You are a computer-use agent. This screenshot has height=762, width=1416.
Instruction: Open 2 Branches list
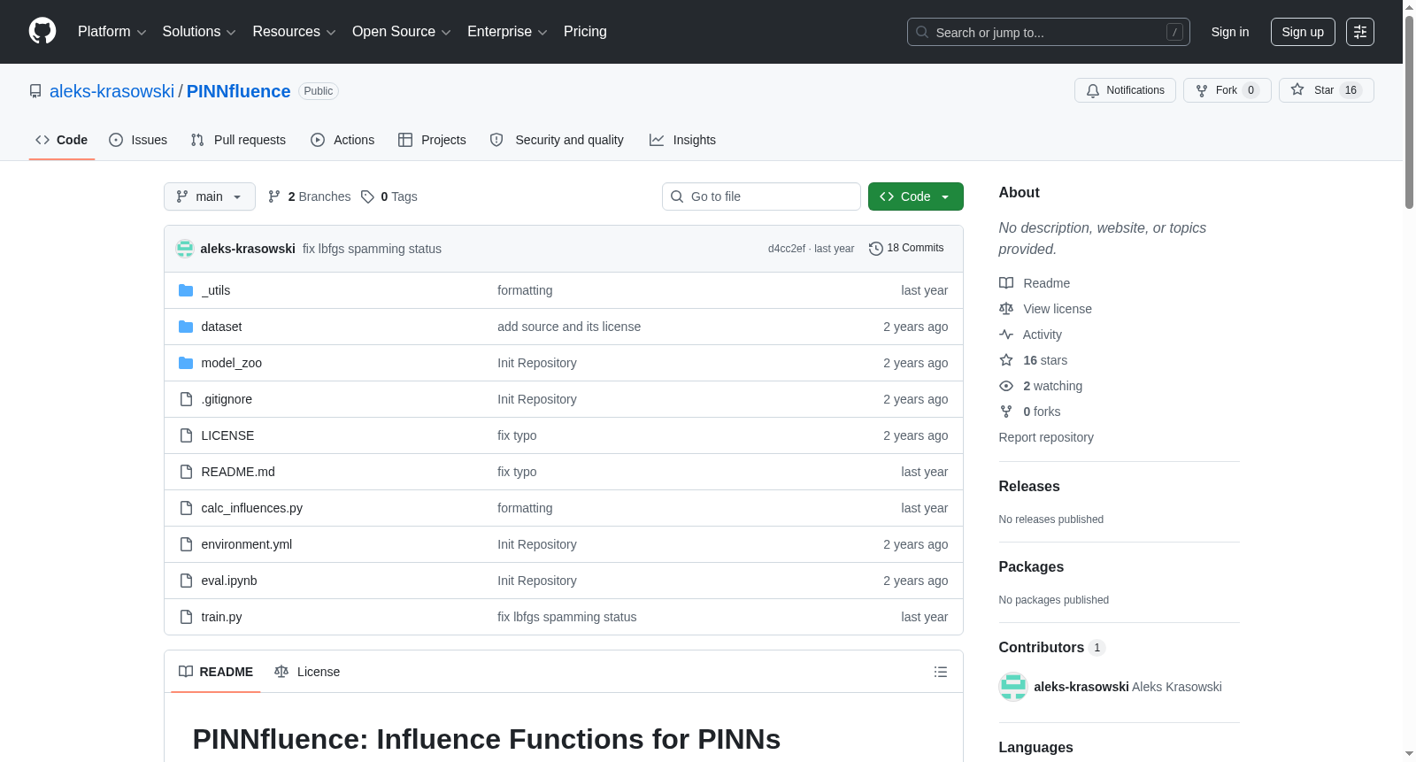(x=309, y=196)
